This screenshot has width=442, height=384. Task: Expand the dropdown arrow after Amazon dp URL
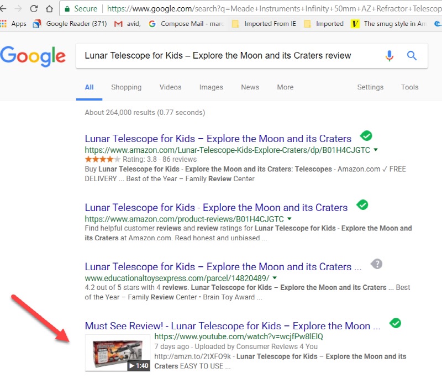click(376, 150)
